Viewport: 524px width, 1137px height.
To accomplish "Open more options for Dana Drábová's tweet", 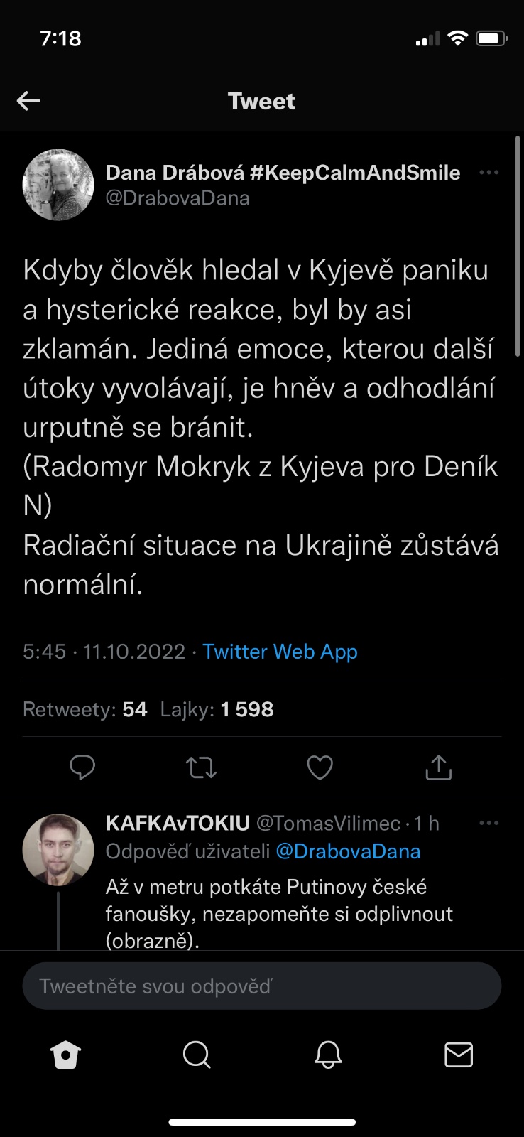I will tap(488, 173).
